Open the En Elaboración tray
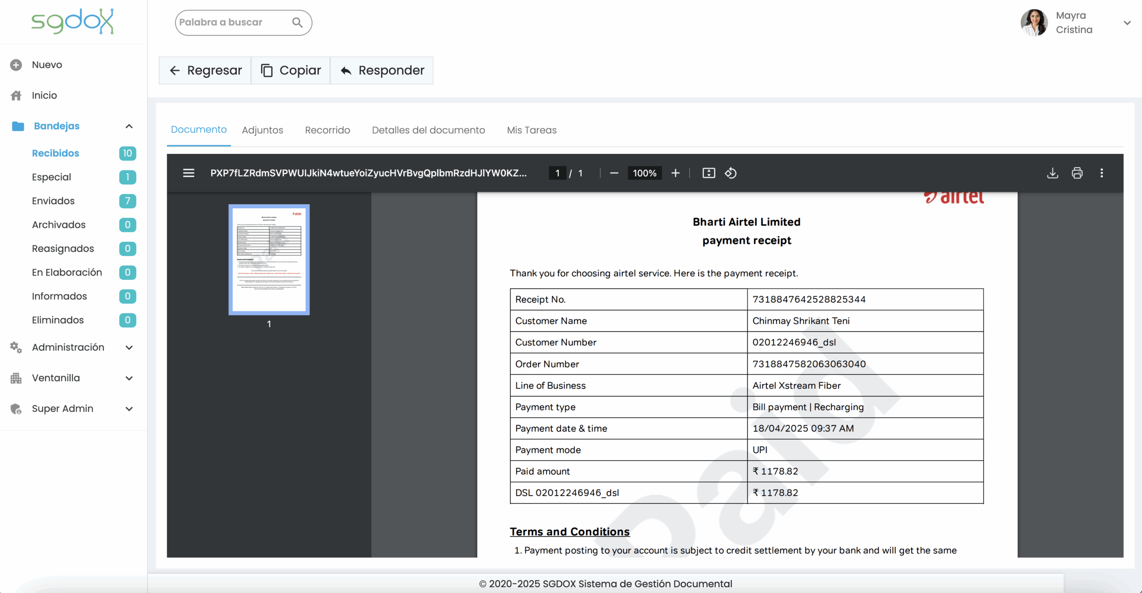Screen dimensions: 1142x593 [x=67, y=272]
